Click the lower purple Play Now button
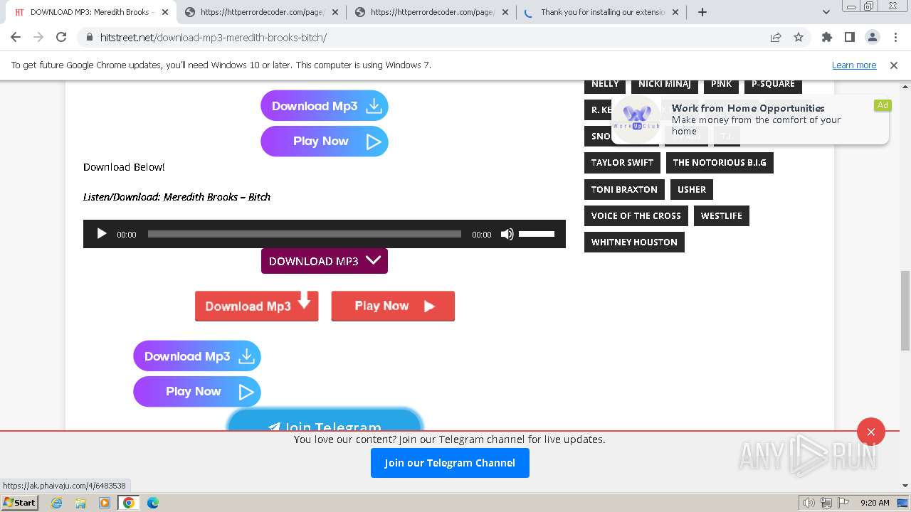 coord(197,392)
